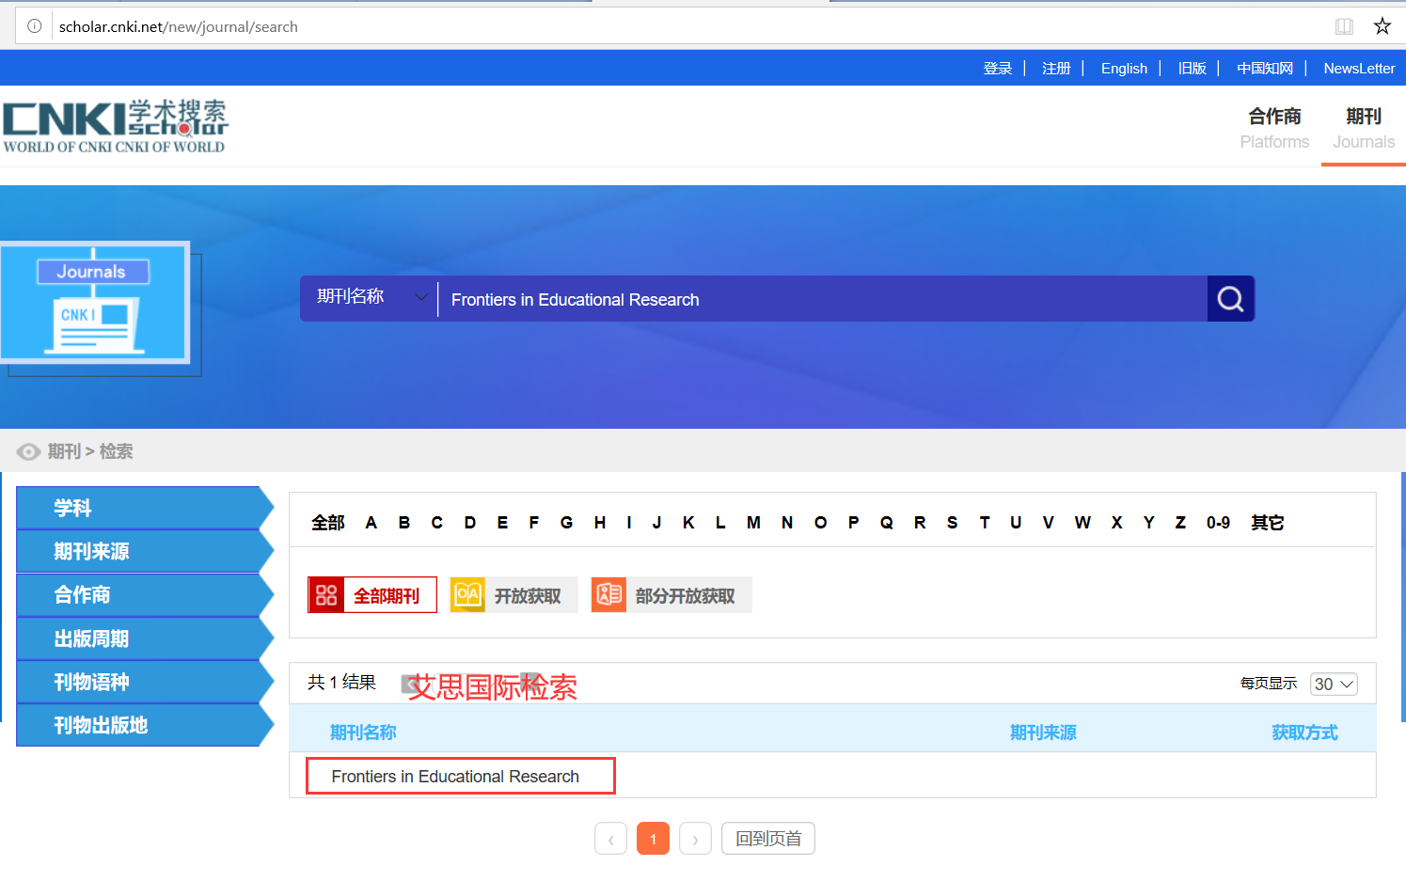This screenshot has height=882, width=1406.
Task: Filter journals by letter S
Action: pyautogui.click(x=952, y=523)
